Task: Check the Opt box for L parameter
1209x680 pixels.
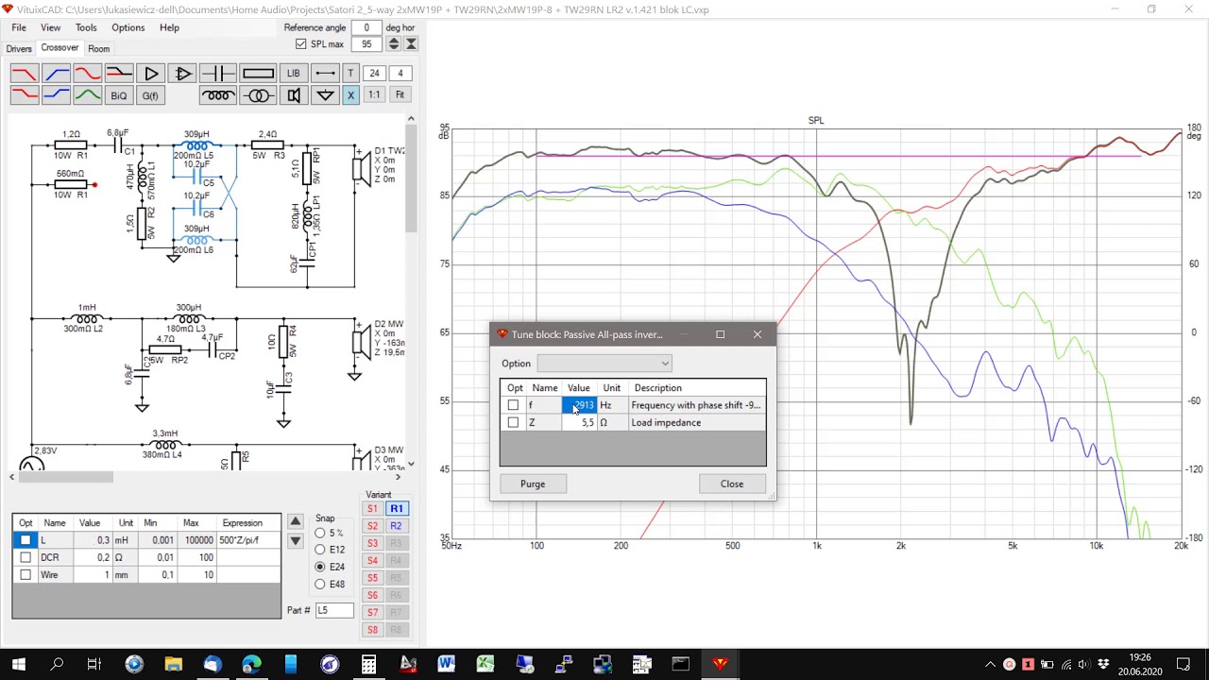Action: point(26,540)
